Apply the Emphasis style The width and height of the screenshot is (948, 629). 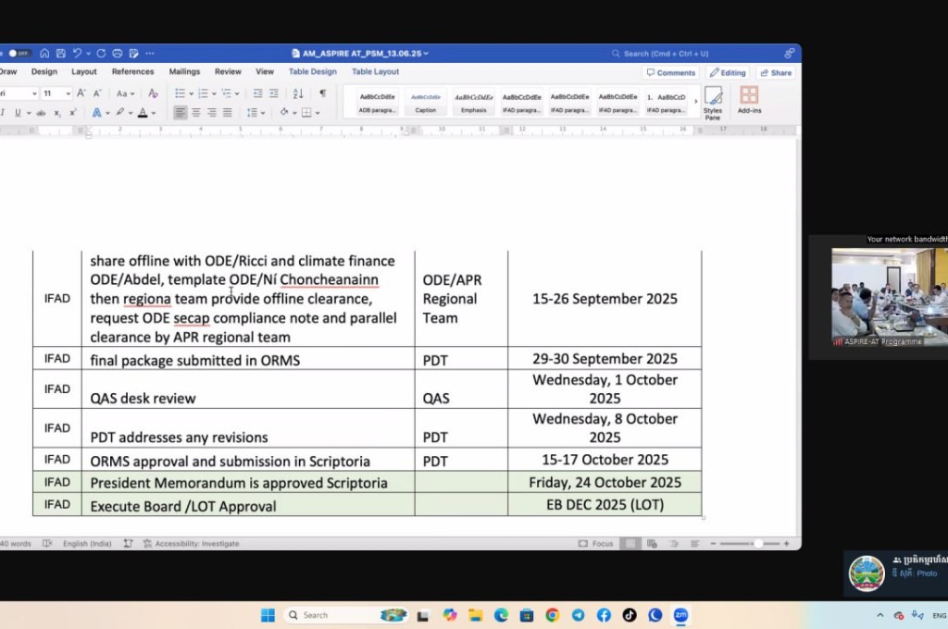tap(473, 102)
